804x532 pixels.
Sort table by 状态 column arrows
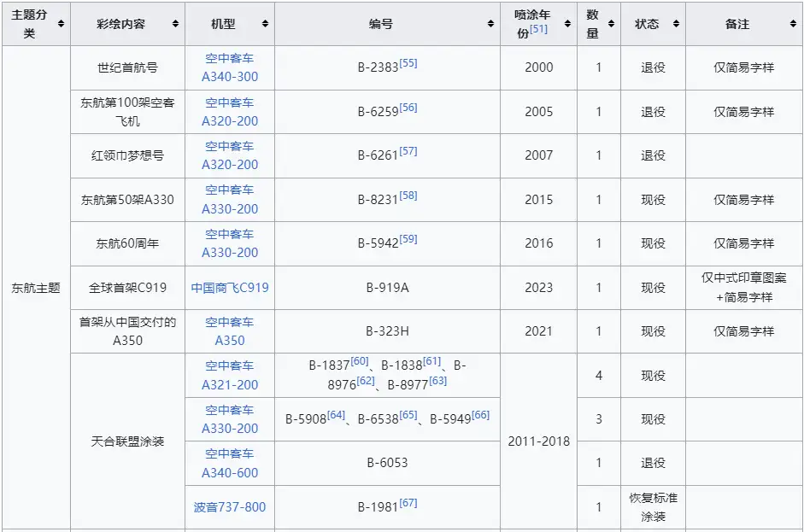pos(677,24)
